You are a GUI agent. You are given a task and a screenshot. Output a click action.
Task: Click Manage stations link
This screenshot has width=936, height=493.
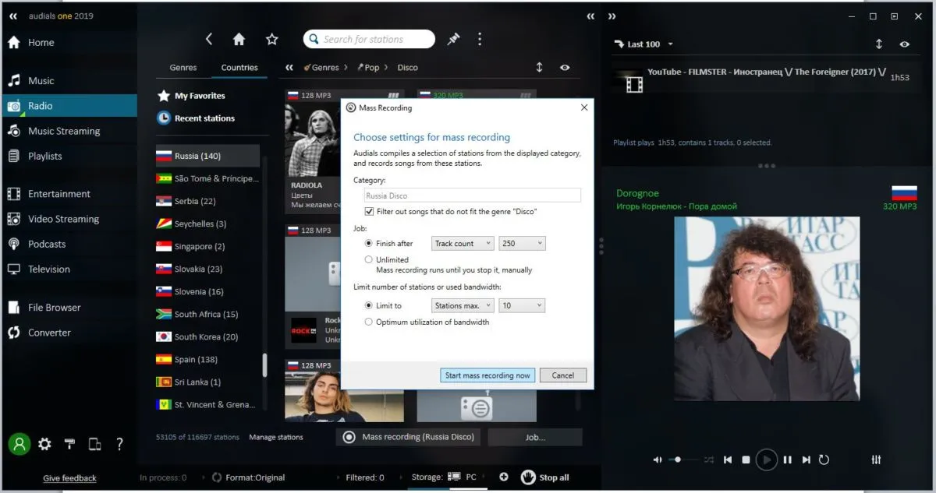[276, 437]
